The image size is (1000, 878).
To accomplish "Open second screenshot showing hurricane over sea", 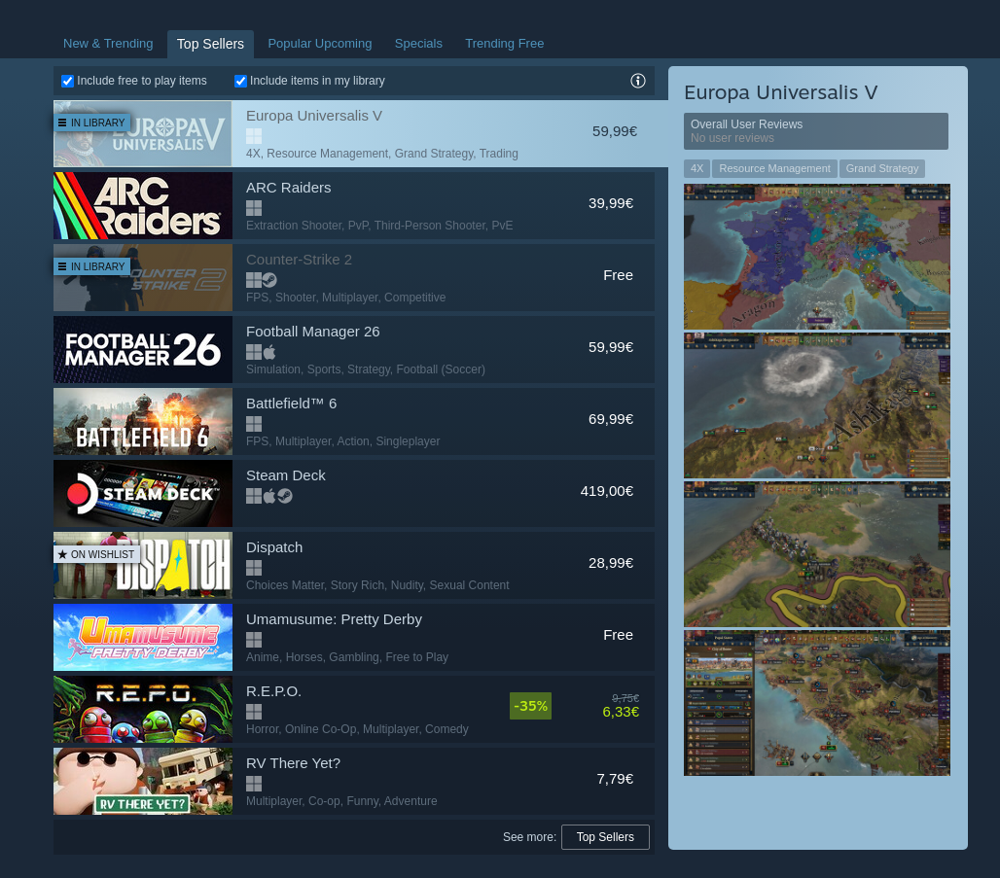I will (x=817, y=405).
